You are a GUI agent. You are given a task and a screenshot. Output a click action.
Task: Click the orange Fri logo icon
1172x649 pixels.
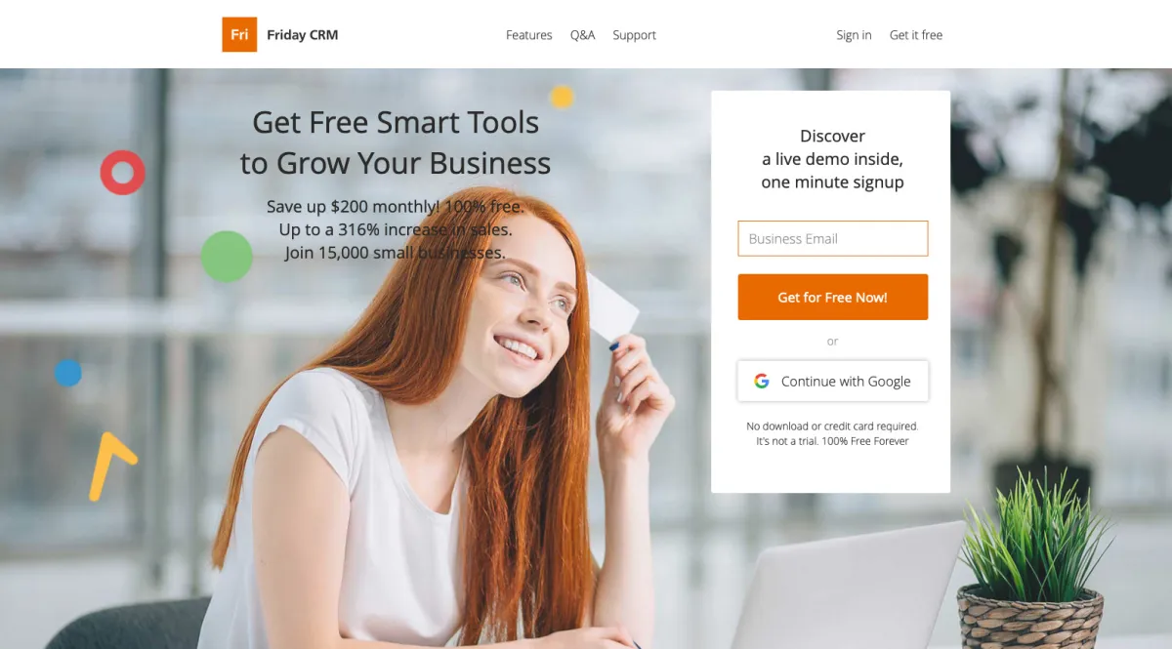click(239, 34)
